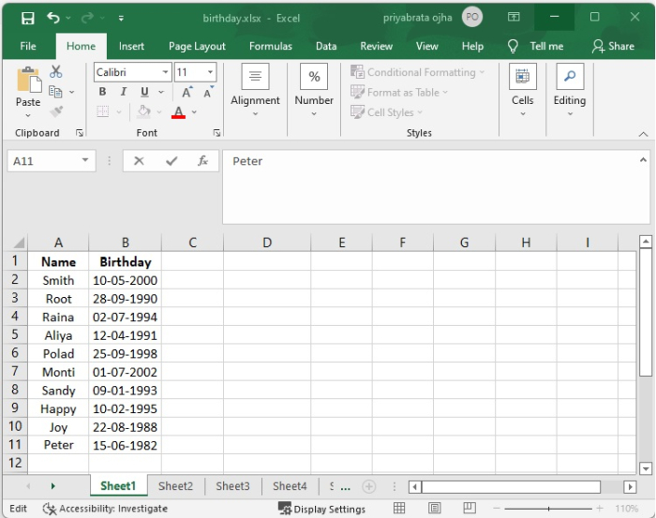Click the Cut scissors icon

click(56, 72)
